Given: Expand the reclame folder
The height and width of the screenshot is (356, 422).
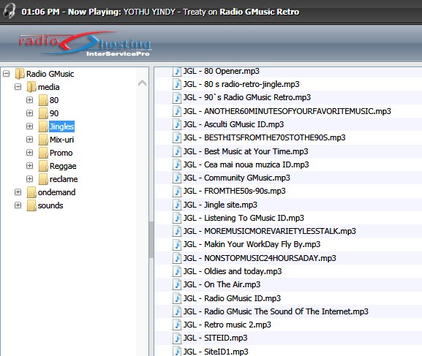Looking at the screenshot, I should 29,179.
